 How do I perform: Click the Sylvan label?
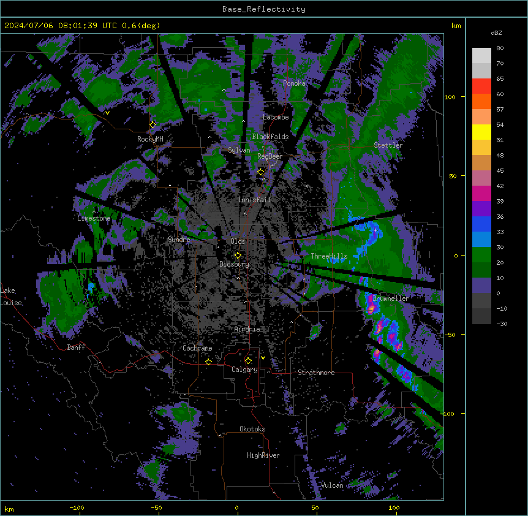point(239,150)
